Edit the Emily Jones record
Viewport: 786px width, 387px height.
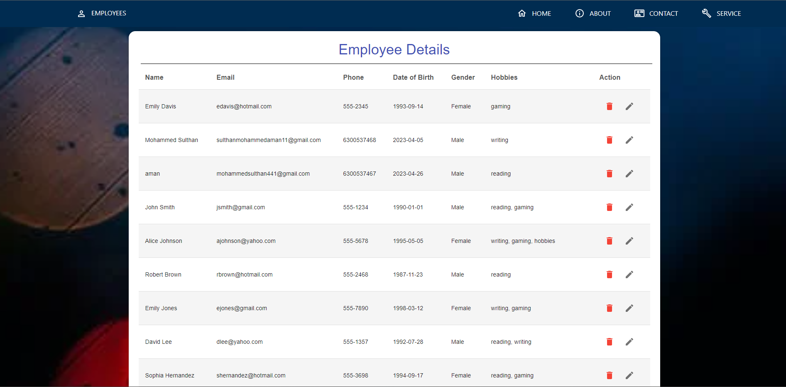tap(629, 308)
